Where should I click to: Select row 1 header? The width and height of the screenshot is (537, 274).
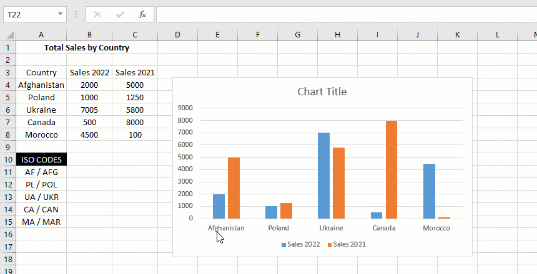coord(8,47)
